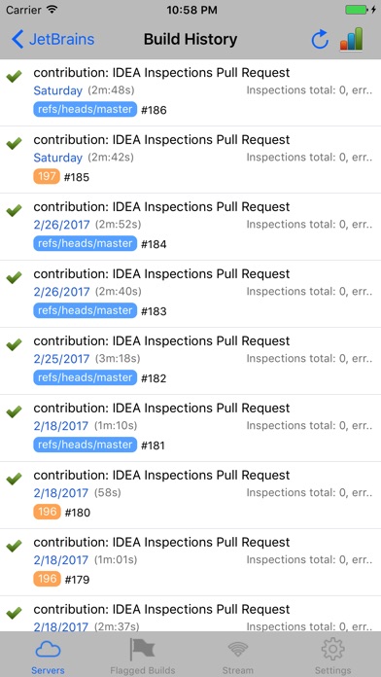The width and height of the screenshot is (381, 677).
Task: Open build #184 entry
Action: 190,227
